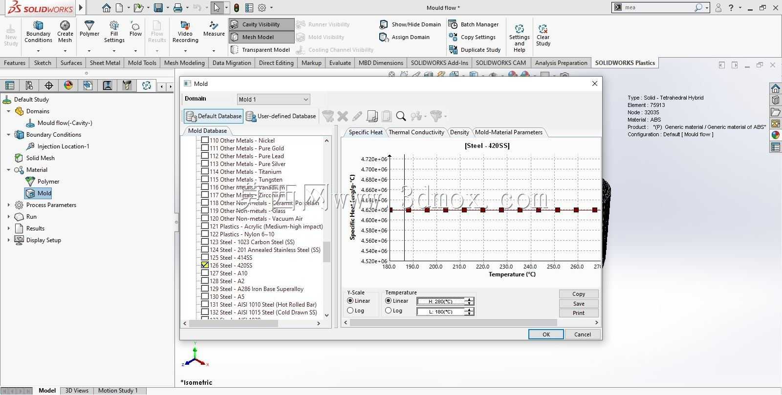Expand the Display Setup node
Screen dimensions: 782x395
[8, 240]
